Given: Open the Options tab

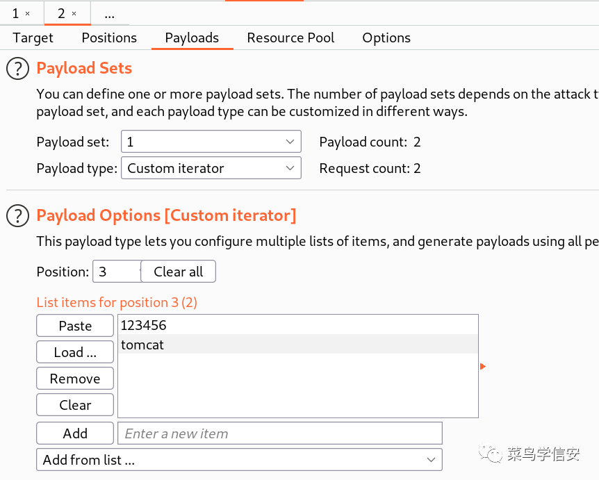Looking at the screenshot, I should pos(386,38).
